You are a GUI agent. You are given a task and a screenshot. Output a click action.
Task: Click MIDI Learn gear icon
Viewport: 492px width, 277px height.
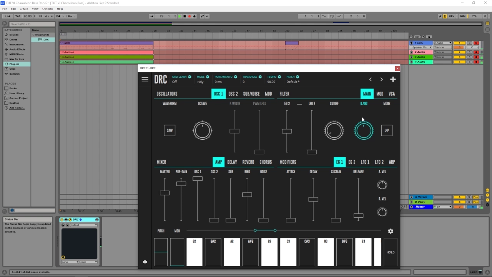(x=189, y=77)
